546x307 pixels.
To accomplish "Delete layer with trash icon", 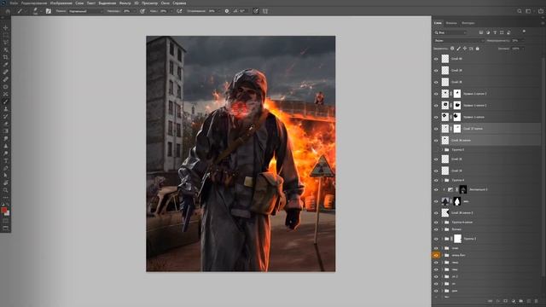I will coord(537,301).
